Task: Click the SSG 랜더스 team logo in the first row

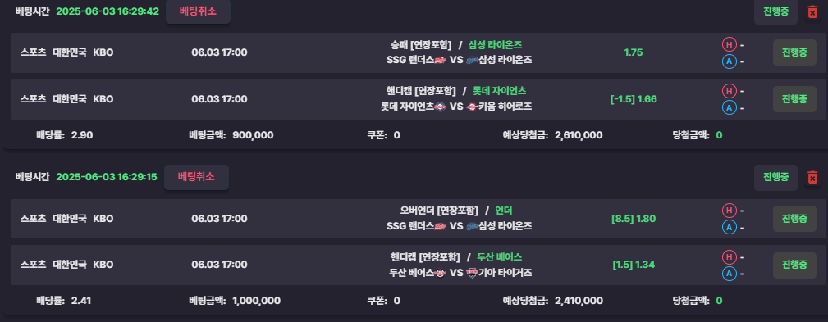Action: click(441, 60)
